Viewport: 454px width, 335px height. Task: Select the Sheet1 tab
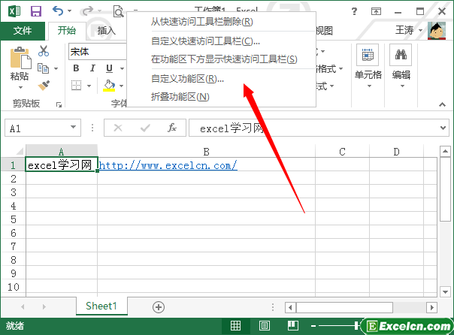[x=101, y=306]
